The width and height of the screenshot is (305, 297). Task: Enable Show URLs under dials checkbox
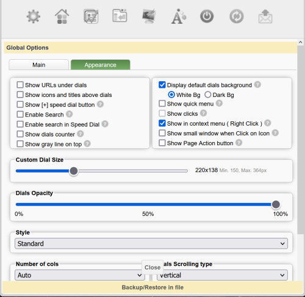click(x=20, y=85)
